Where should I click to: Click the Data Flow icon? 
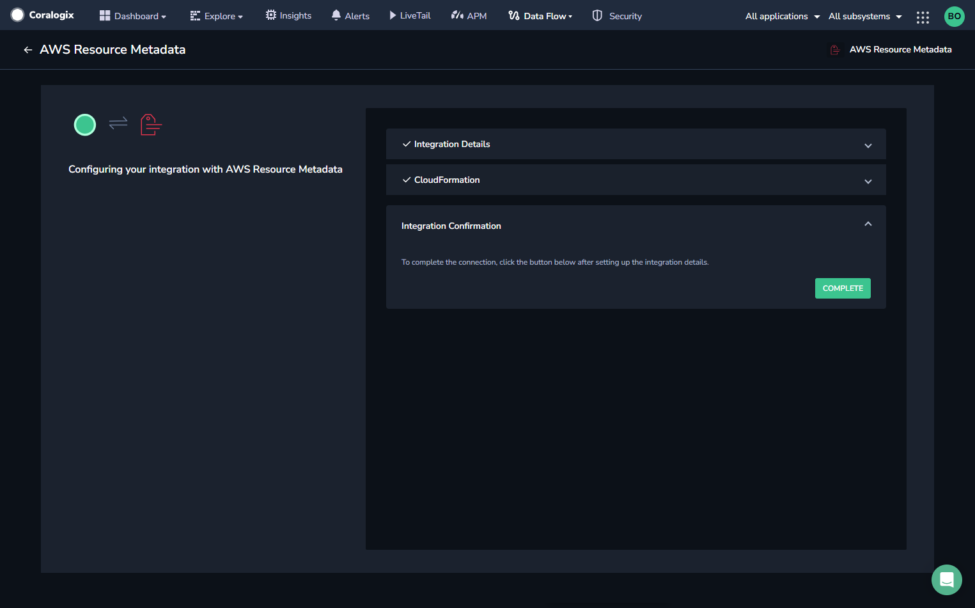514,15
